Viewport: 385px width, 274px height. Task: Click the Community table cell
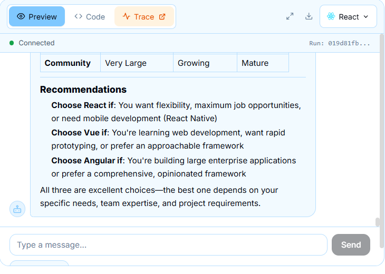point(70,63)
